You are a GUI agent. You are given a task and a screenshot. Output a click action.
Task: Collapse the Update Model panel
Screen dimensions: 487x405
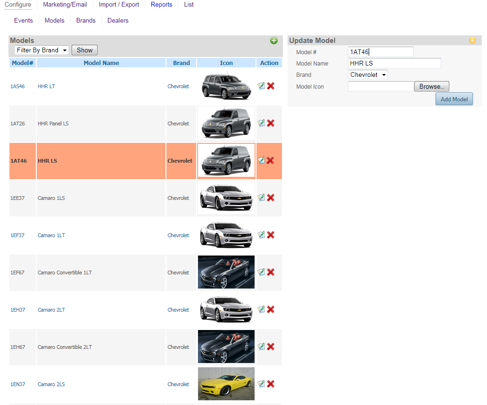(472, 41)
